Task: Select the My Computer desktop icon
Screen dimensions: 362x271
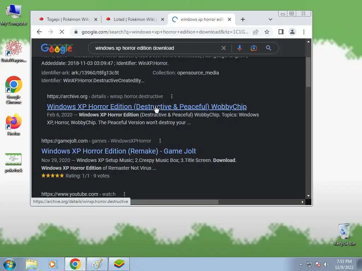Action: 14,15
